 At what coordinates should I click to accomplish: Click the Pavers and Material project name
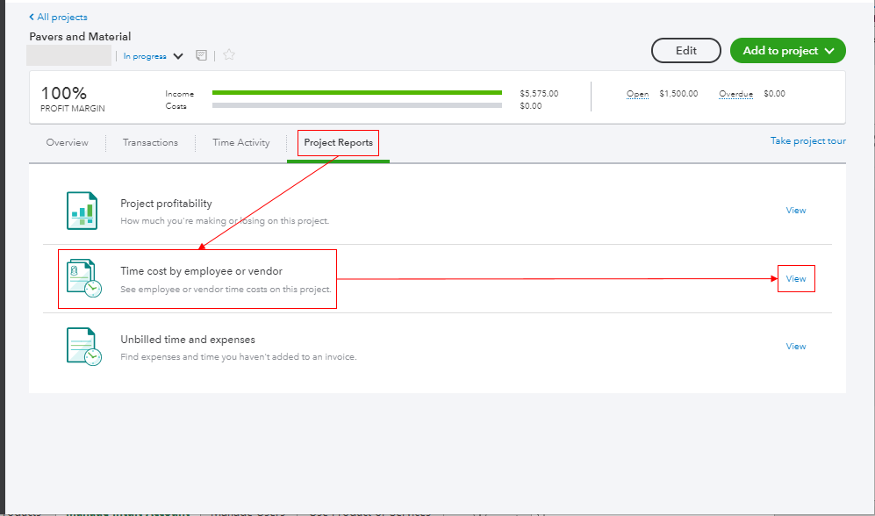pos(80,37)
